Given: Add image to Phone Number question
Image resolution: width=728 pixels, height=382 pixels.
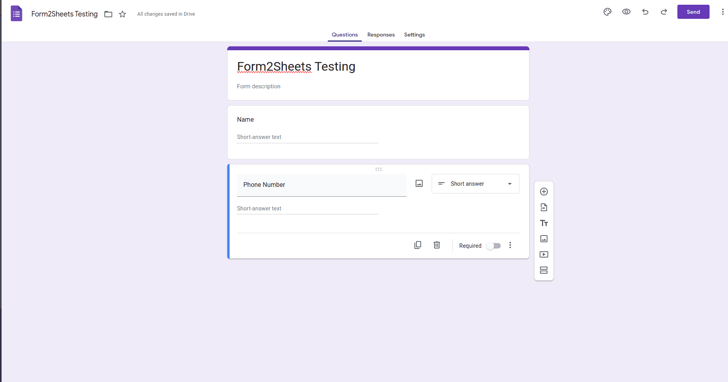Looking at the screenshot, I should coord(419,184).
